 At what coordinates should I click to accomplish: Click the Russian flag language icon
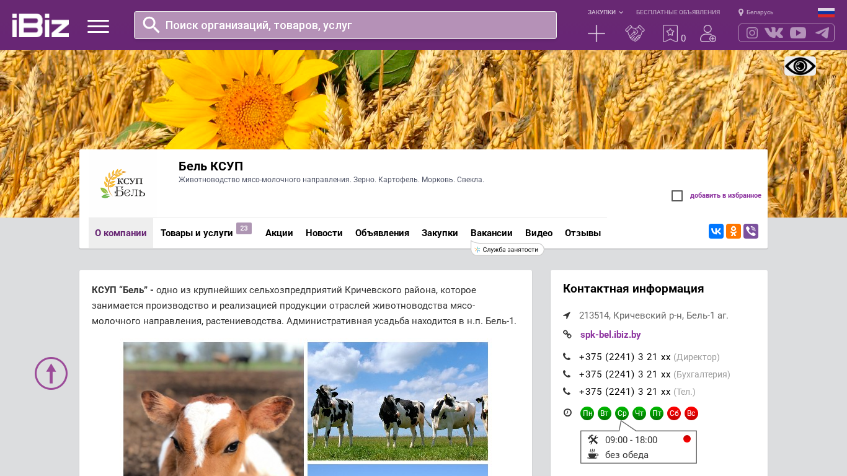[826, 12]
